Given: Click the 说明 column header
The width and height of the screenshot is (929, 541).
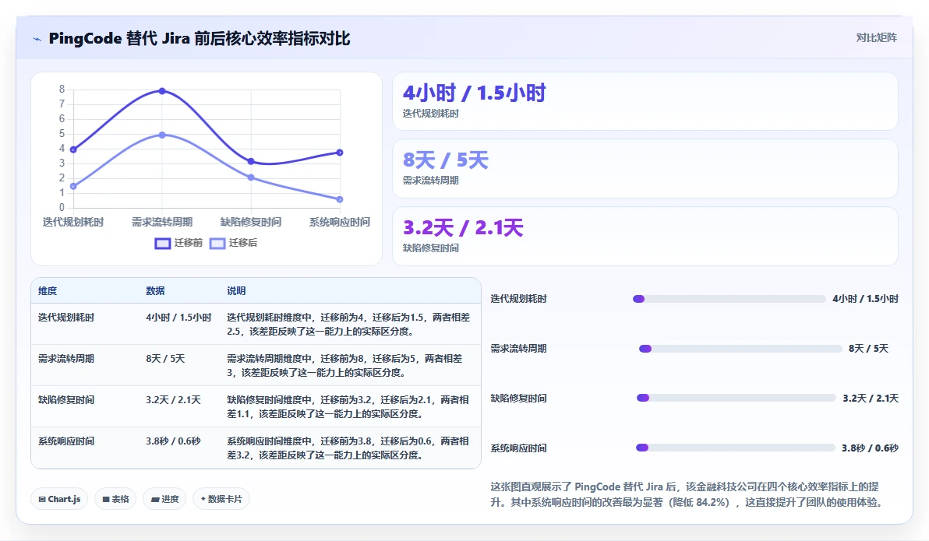Looking at the screenshot, I should point(236,290).
